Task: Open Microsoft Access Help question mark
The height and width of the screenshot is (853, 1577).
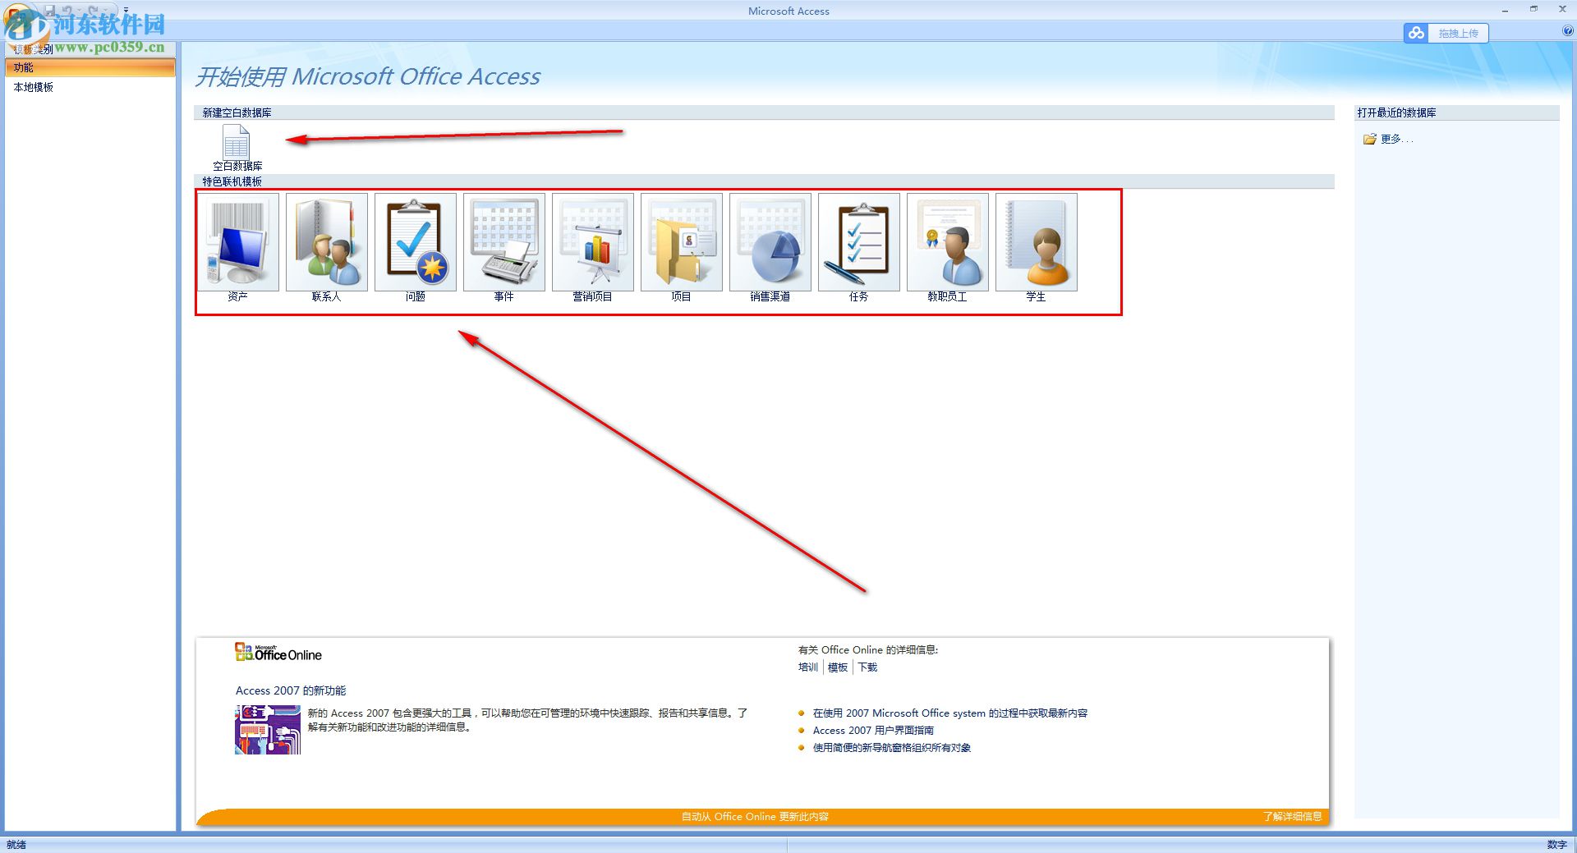Action: (x=1568, y=31)
